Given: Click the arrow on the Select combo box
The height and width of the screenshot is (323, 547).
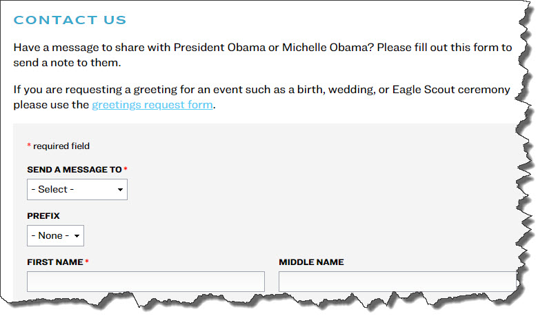Looking at the screenshot, I should 120,189.
